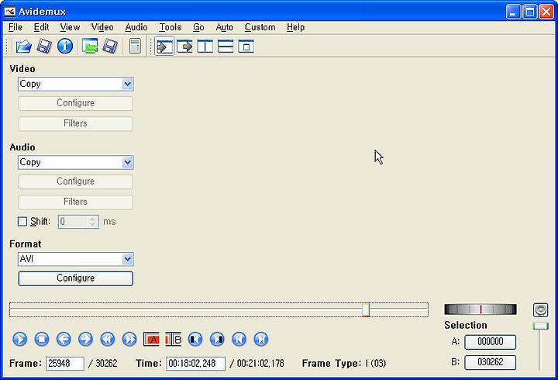Select the input preview mode icon
Screen dimensions: 558x380
[x=164, y=47]
